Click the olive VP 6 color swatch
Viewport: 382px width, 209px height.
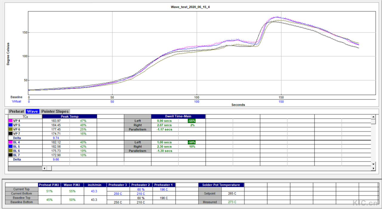[10, 129]
